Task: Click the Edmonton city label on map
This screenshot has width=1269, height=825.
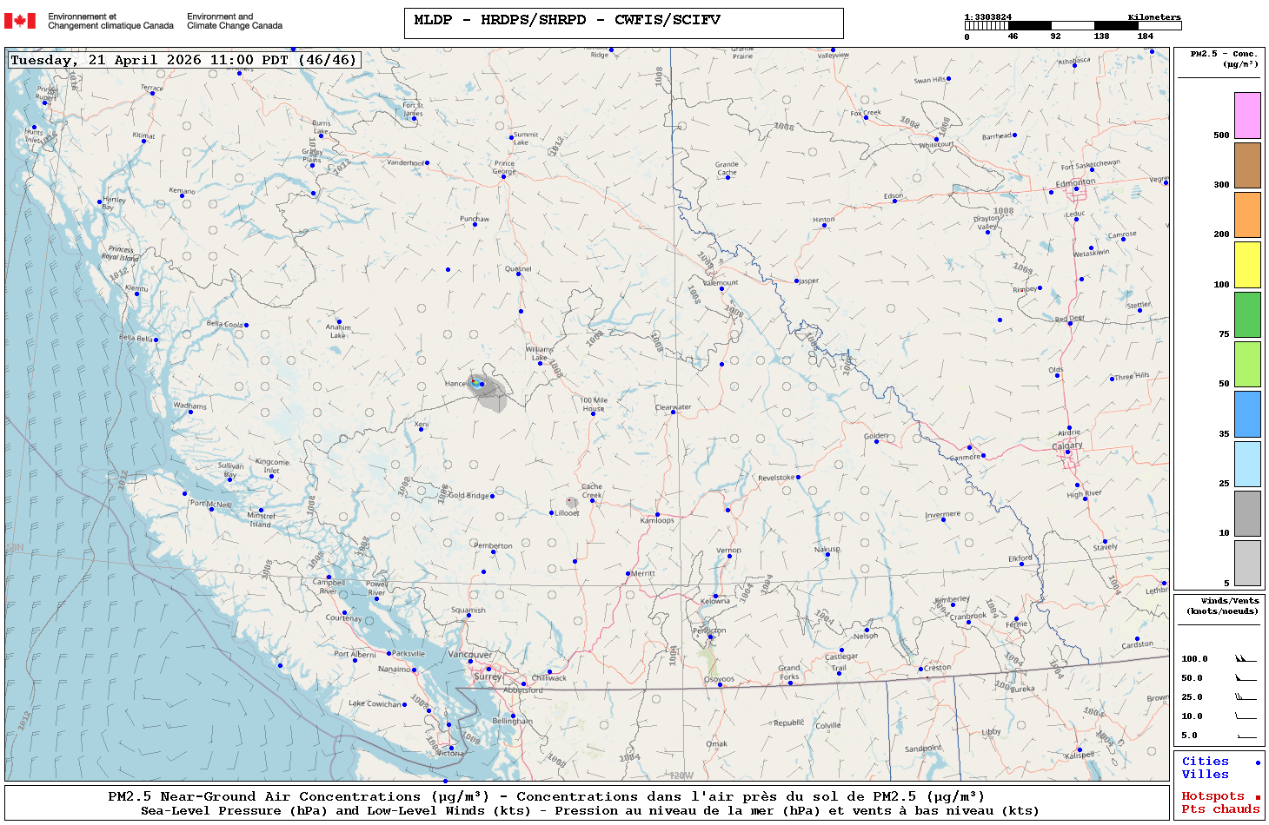Action: [1075, 183]
